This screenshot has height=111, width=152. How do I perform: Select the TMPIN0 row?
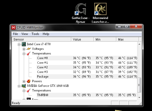coord(87,95)
